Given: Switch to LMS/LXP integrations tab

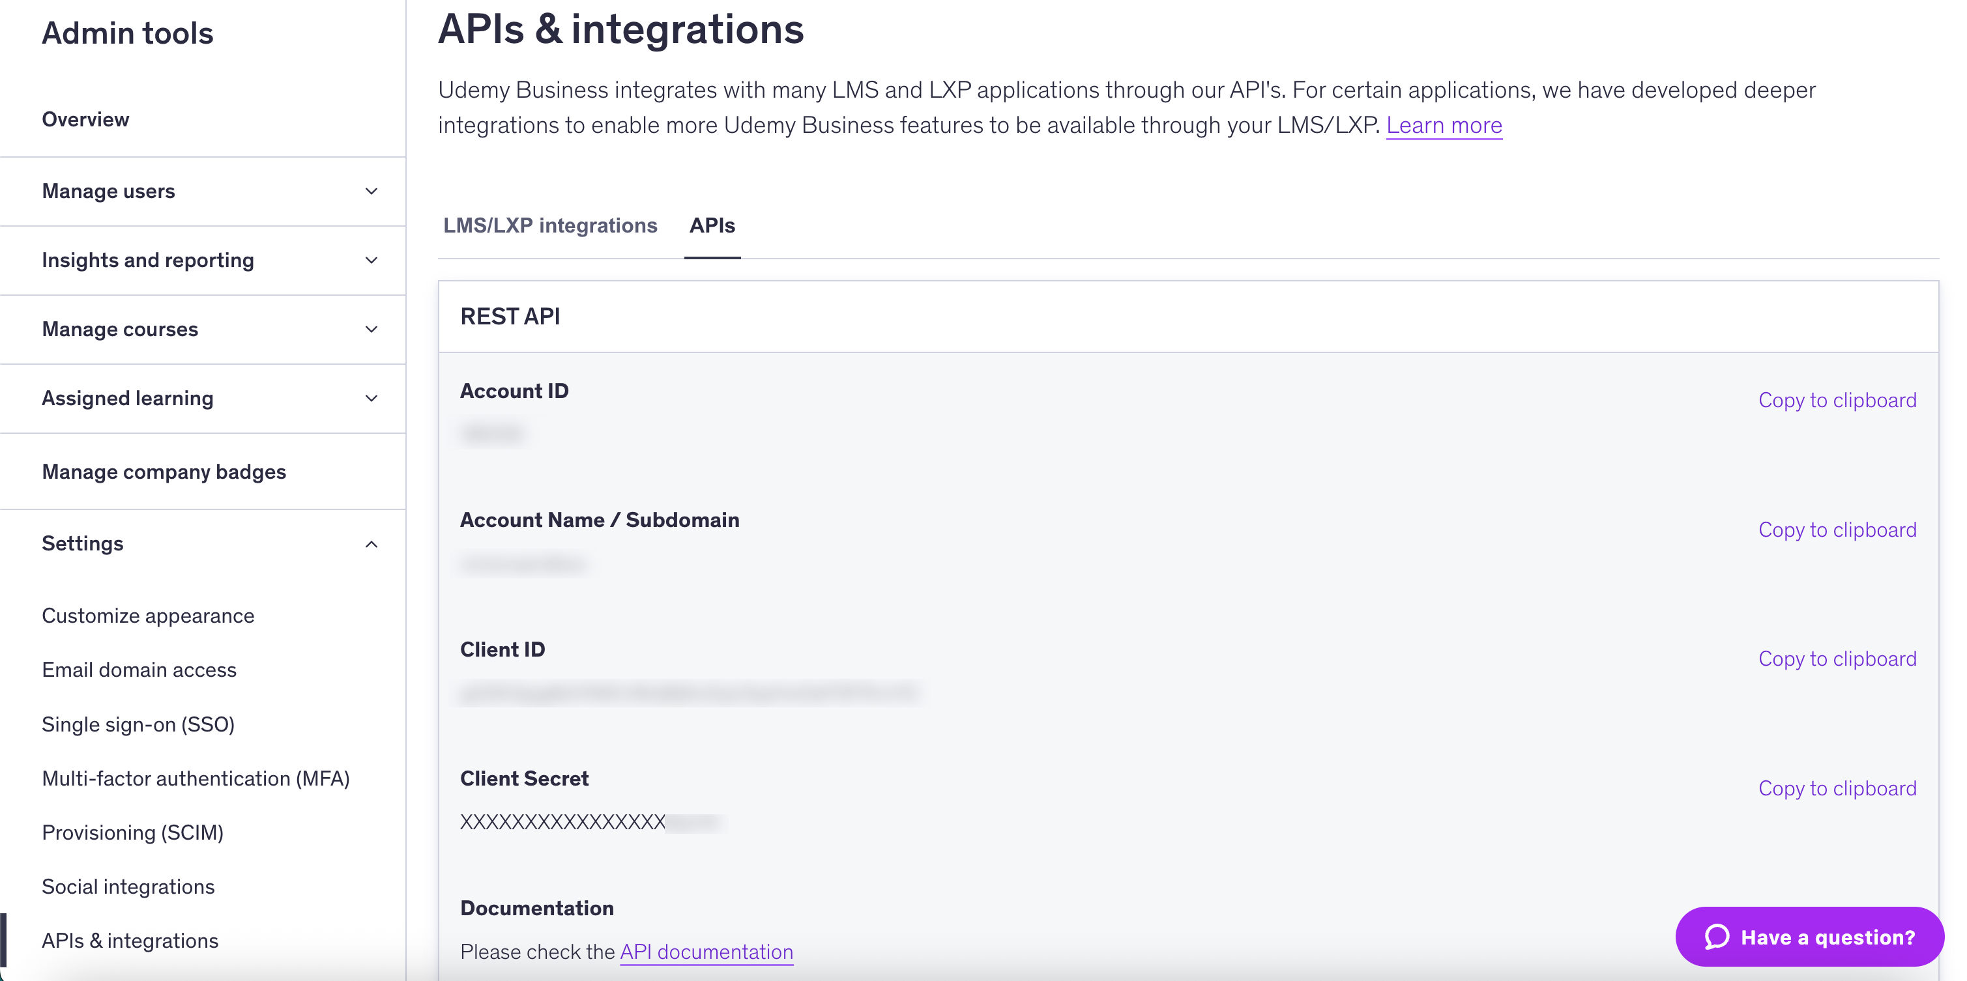Looking at the screenshot, I should coord(550,225).
